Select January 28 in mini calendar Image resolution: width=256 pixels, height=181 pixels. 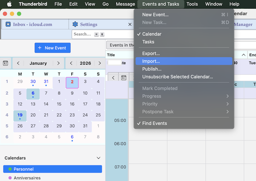[46, 126]
